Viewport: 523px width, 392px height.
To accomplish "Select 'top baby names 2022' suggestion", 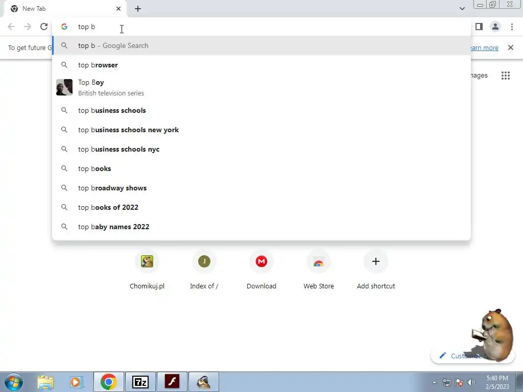I will 261,227.
